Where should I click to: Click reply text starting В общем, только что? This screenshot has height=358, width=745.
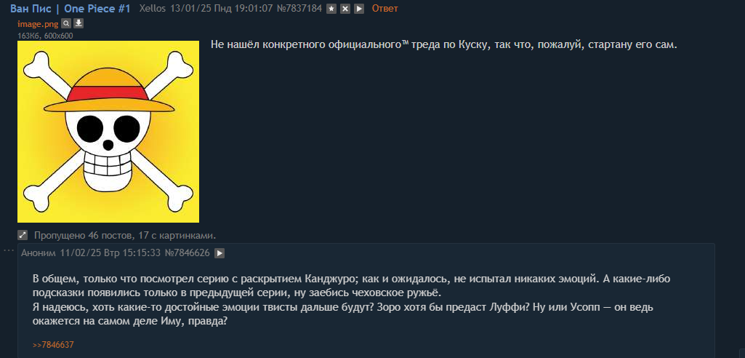[352, 300]
